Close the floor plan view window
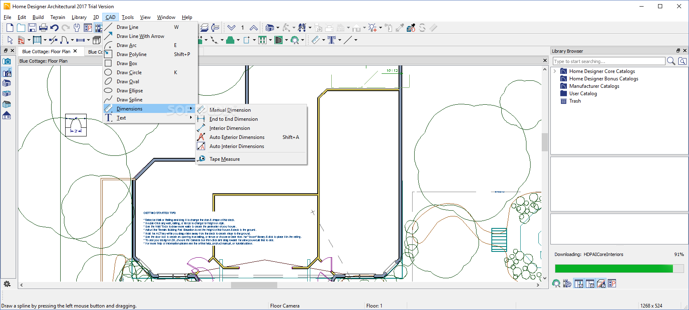Viewport: 689px width, 310px height. [x=545, y=61]
